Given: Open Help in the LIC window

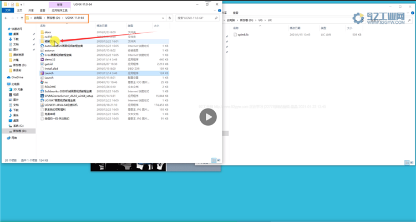Looking at the screenshot, I should [x=413, y=13].
